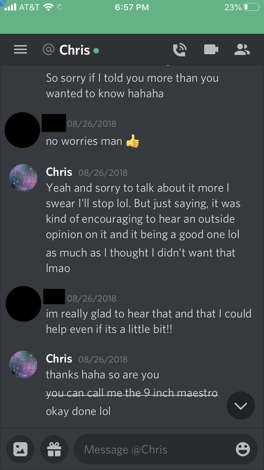Tap Chris username above thanks haha
Screen dimensions: 264x470
click(59, 359)
